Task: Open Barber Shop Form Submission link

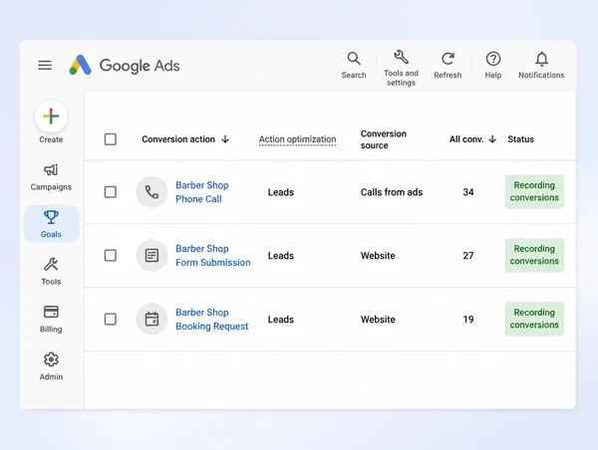Action: [x=213, y=255]
